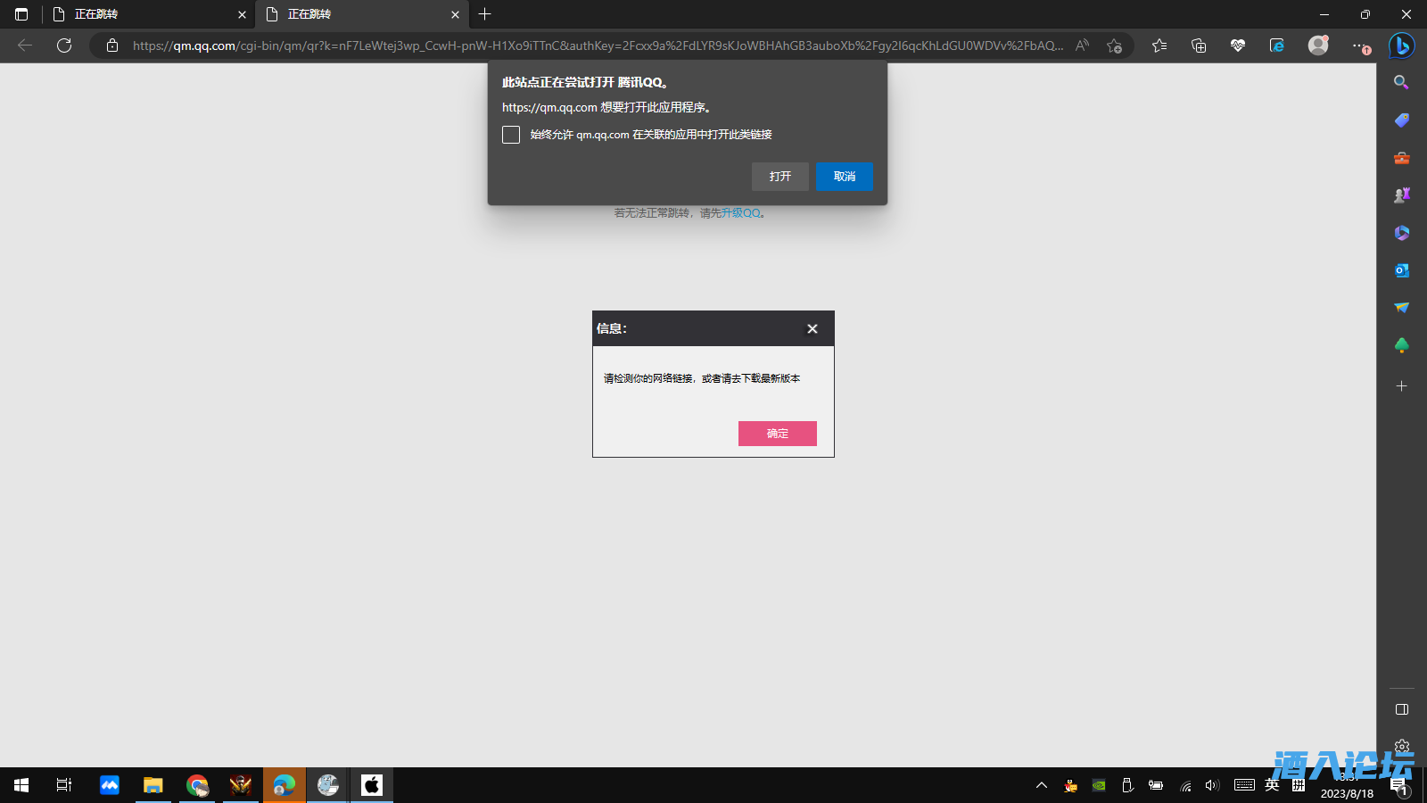Toggle the 拼 IME mode indicator

point(1299,785)
